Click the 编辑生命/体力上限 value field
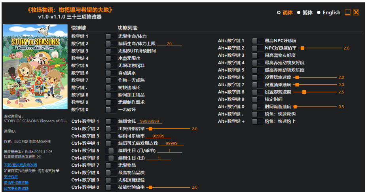The image size is (366, 192). coord(169,44)
